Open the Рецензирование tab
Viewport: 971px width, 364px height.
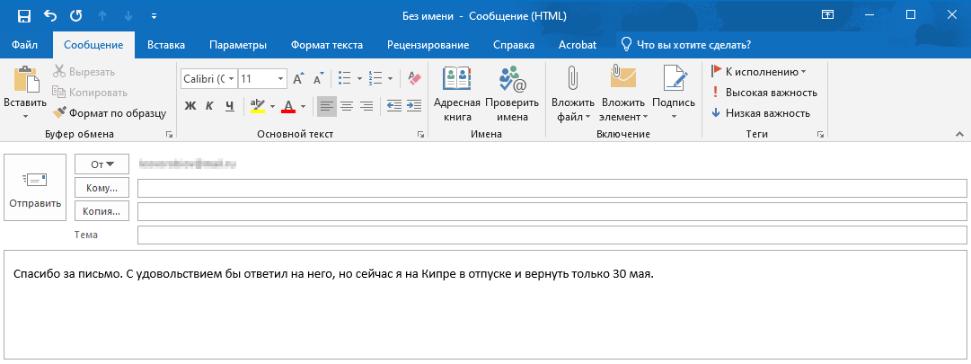coord(428,45)
